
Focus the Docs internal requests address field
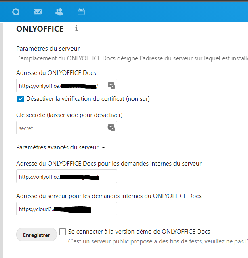67,176
